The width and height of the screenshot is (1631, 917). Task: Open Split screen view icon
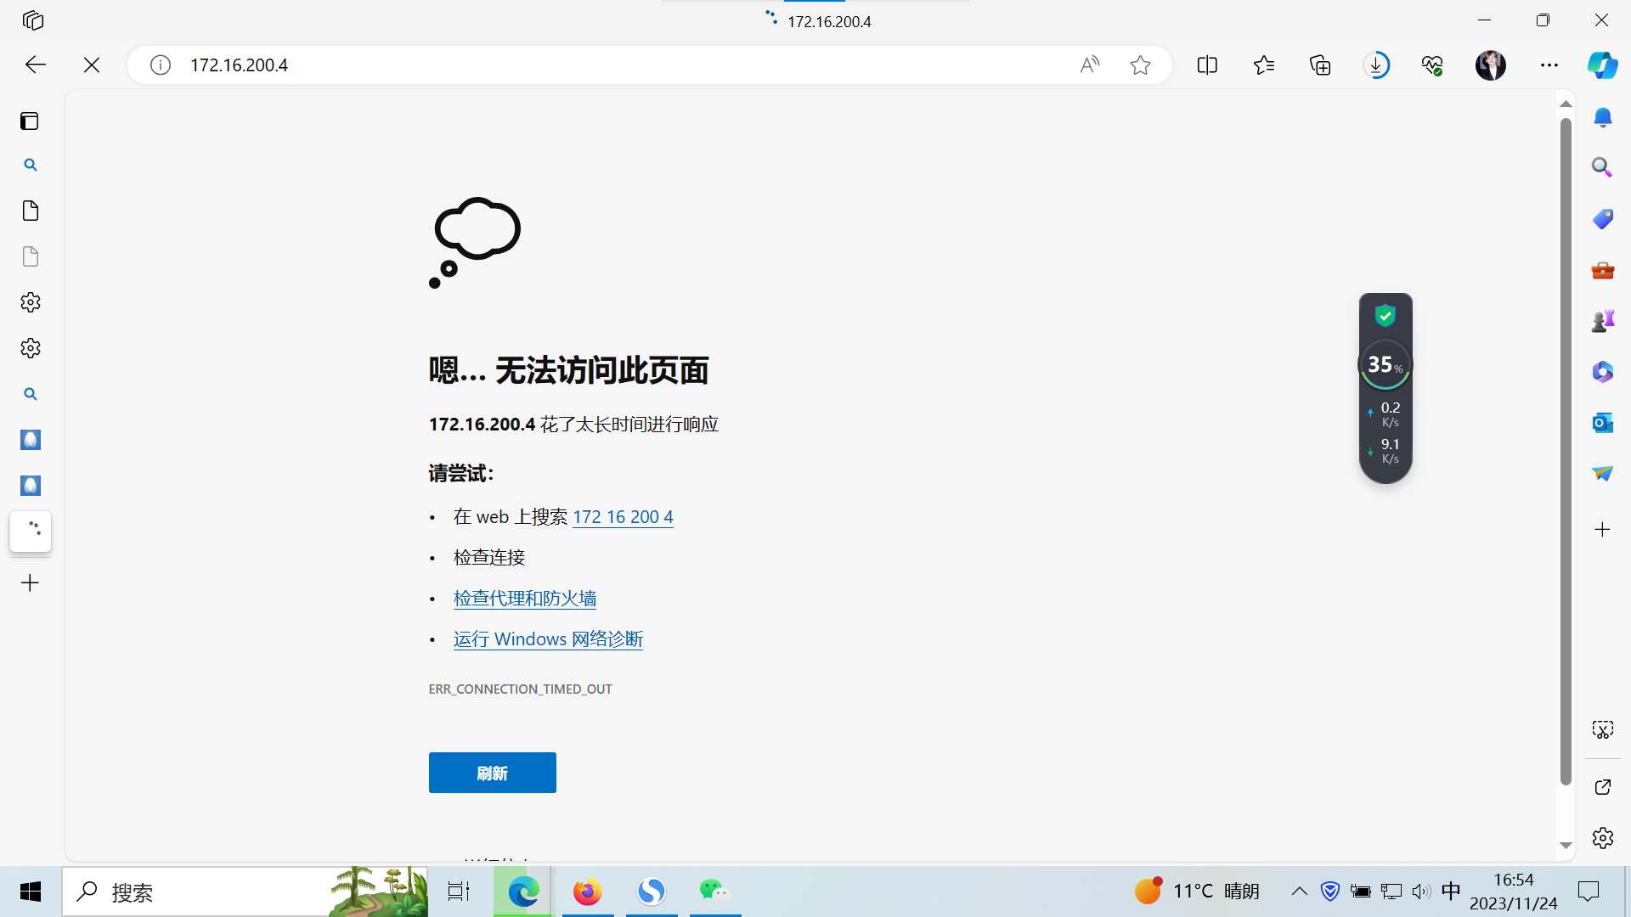tap(1207, 65)
